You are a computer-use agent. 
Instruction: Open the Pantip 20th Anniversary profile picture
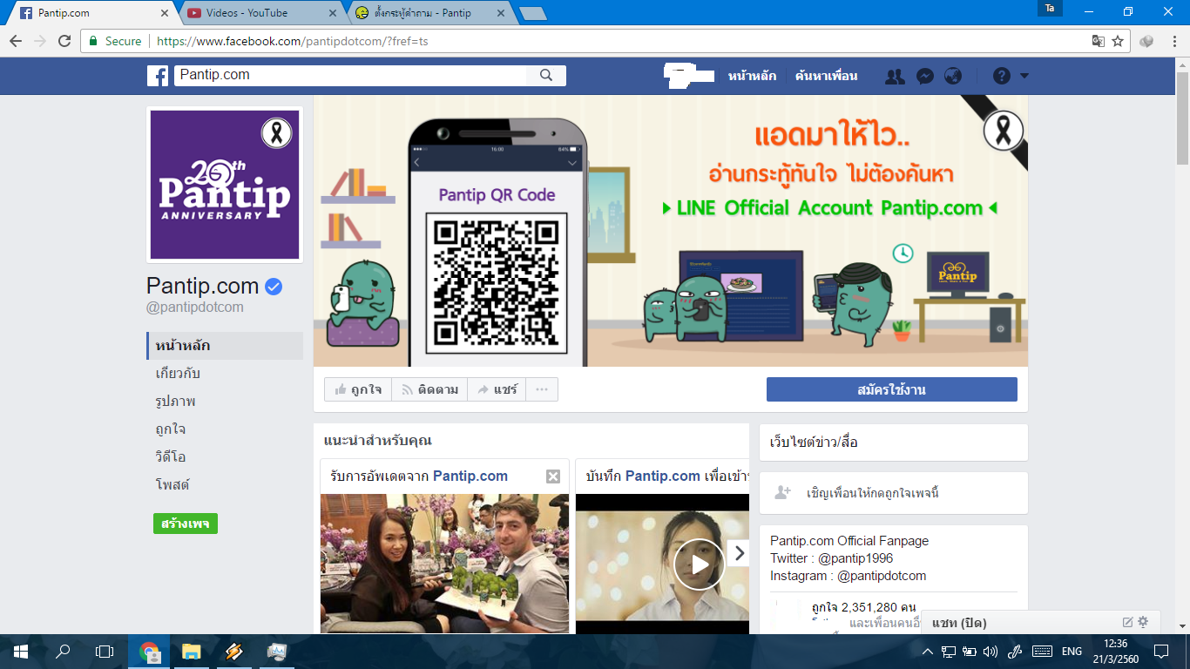[x=225, y=185]
